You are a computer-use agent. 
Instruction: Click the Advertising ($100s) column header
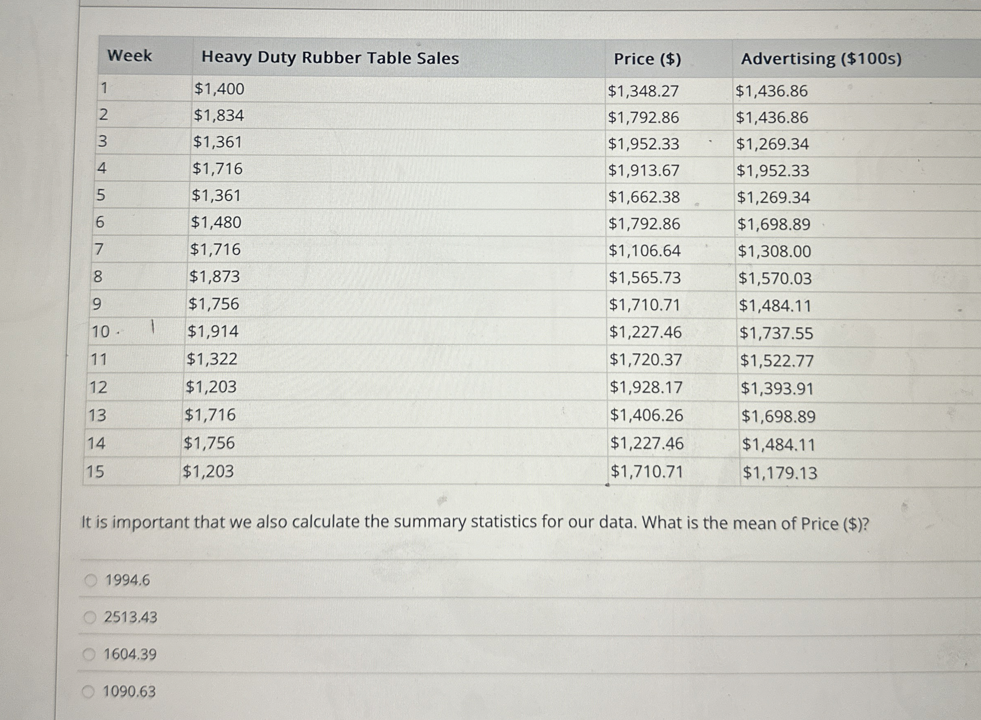821,59
